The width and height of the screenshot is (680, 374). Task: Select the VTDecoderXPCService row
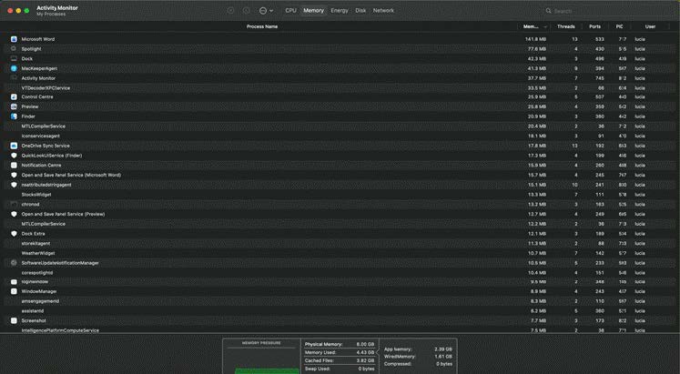tap(340, 88)
